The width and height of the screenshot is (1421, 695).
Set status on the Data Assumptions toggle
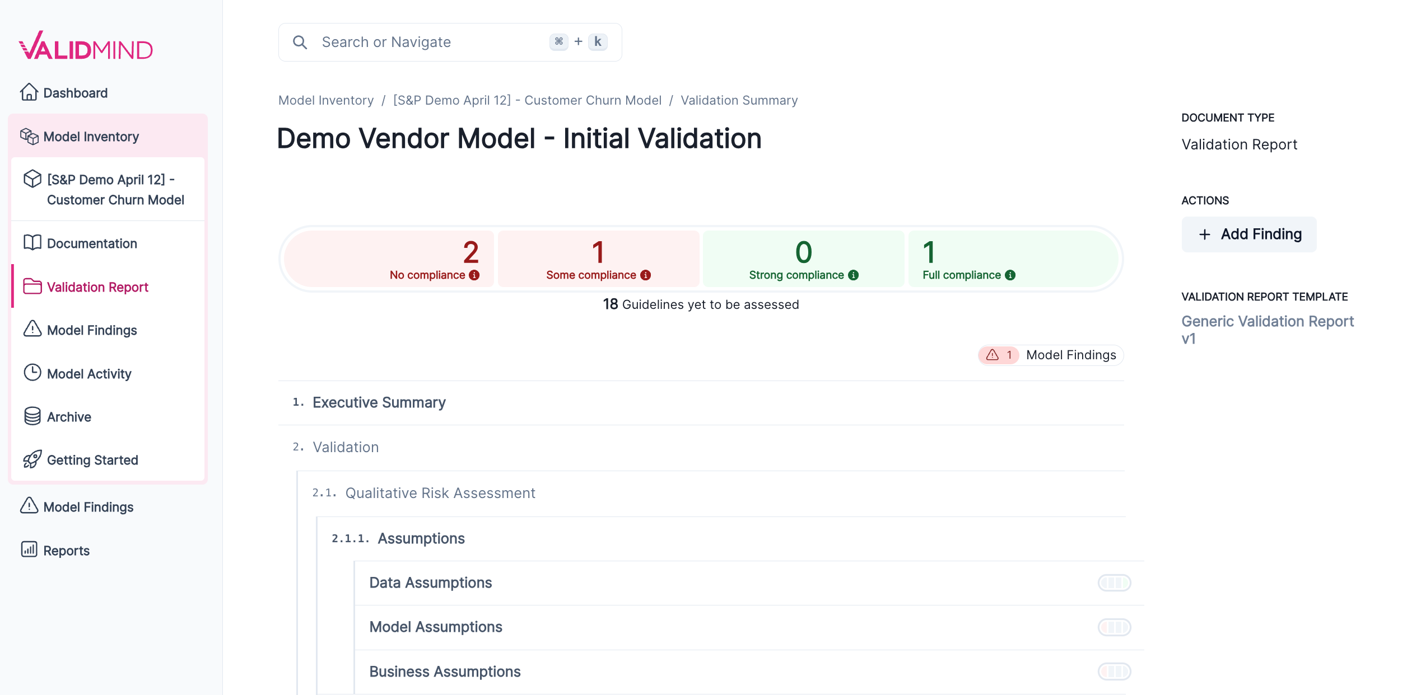tap(1114, 583)
